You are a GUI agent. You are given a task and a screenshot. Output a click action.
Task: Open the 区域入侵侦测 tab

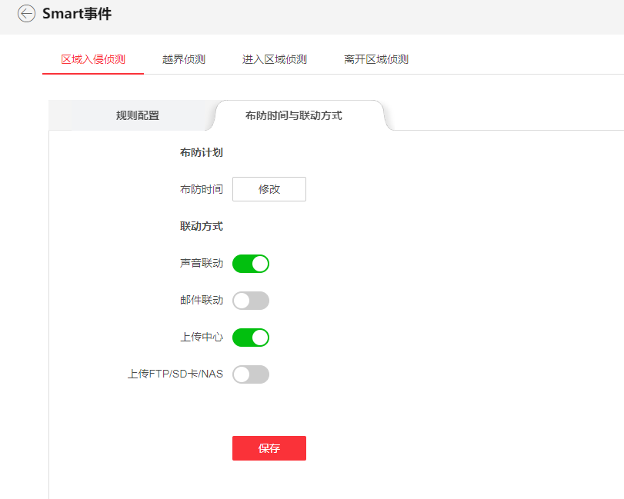93,60
